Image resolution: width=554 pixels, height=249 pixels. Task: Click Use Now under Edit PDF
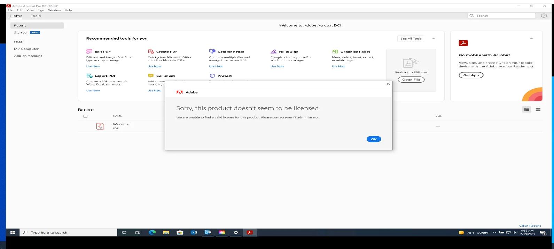(x=93, y=66)
